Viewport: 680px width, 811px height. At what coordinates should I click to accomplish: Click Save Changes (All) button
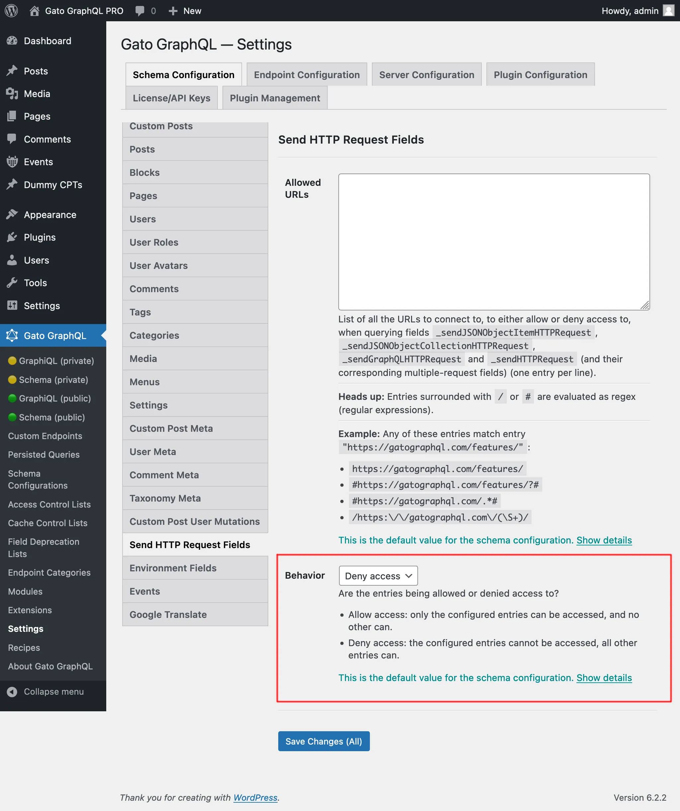pos(324,741)
